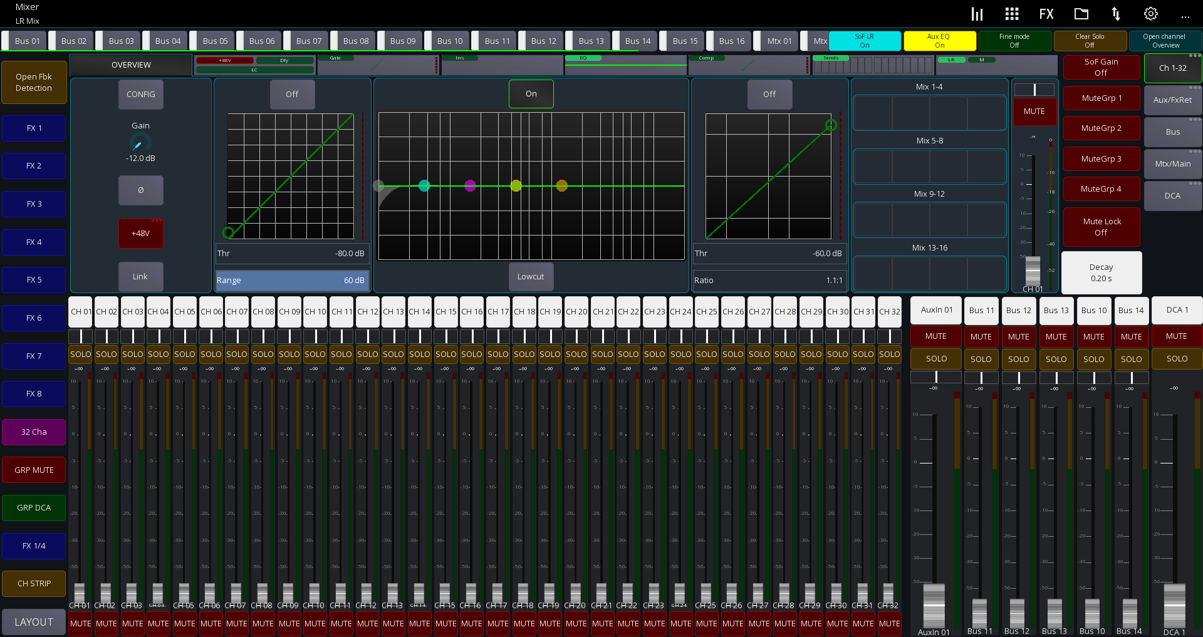Image resolution: width=1203 pixels, height=637 pixels.
Task: Select the cyan EQ band point
Action: pos(424,185)
